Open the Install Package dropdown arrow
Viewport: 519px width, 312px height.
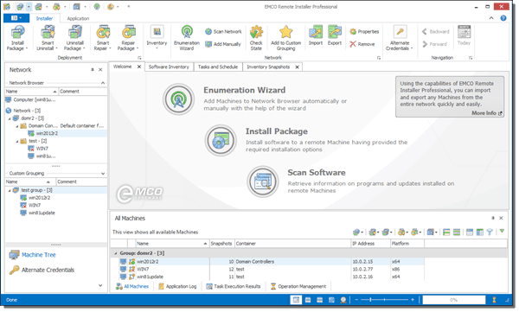click(27, 48)
